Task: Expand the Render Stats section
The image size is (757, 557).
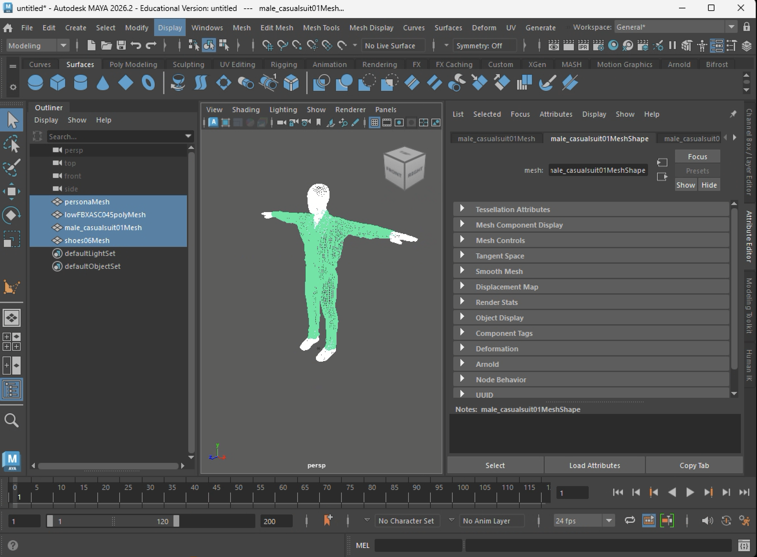Action: 462,302
